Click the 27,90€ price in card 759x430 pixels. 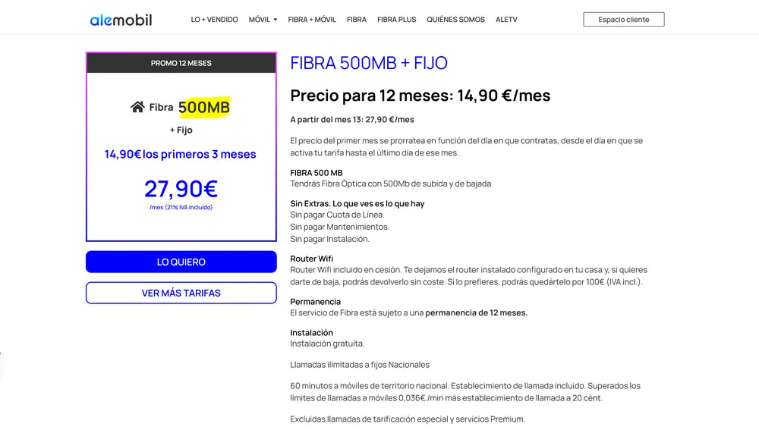[181, 188]
